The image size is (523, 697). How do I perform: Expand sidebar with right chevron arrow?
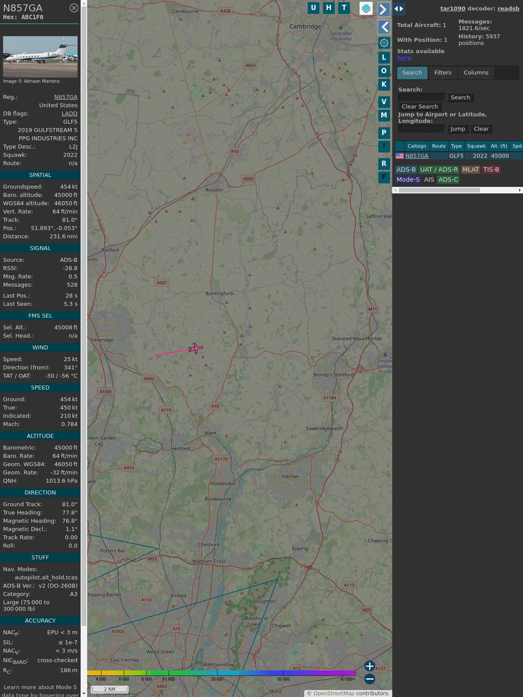[384, 9]
